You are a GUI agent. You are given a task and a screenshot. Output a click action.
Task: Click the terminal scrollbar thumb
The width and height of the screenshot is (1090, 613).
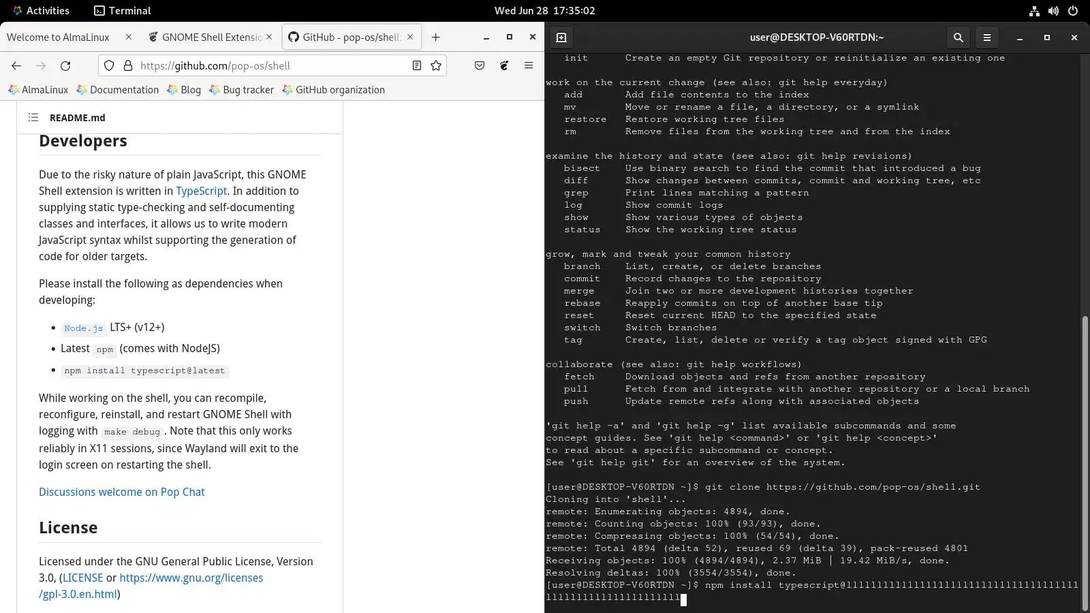(x=1085, y=463)
